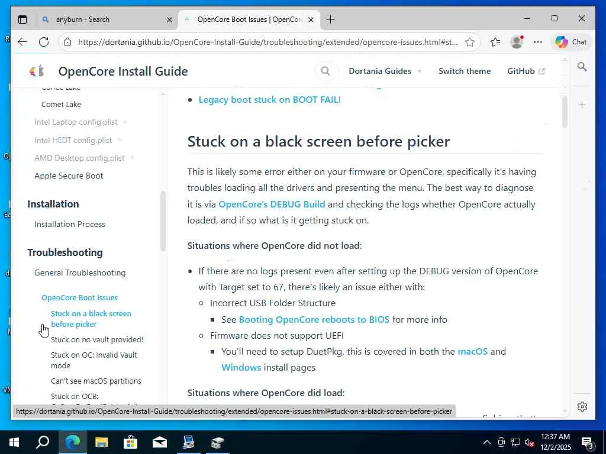This screenshot has height=454, width=606.
Task: Open Booting OpenCore reboots to BIOS link
Action: pos(314,320)
